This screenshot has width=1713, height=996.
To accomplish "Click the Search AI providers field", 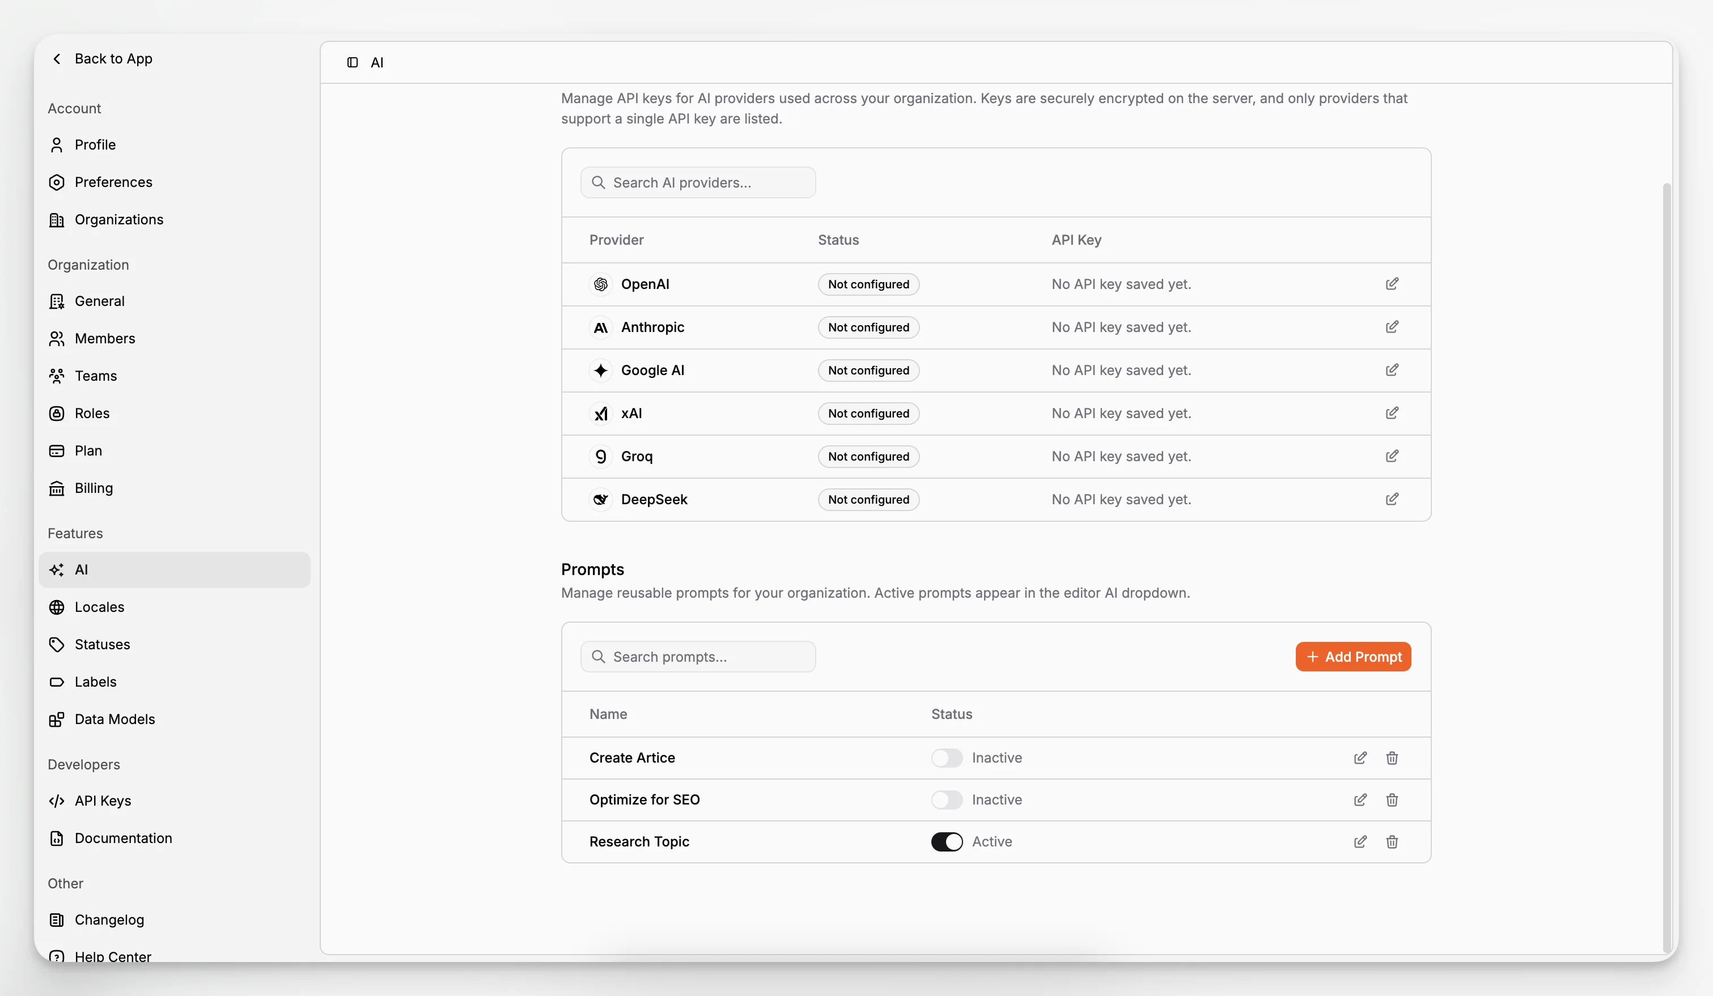I will point(697,183).
